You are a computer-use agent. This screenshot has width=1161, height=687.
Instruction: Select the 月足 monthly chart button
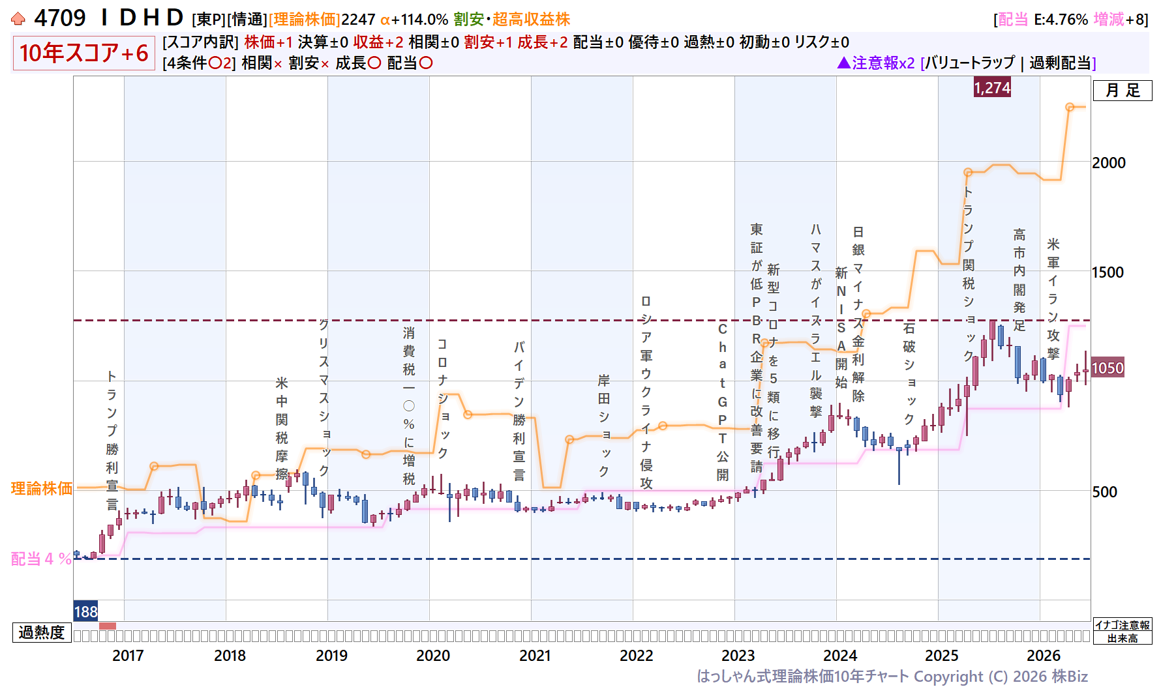click(x=1123, y=91)
